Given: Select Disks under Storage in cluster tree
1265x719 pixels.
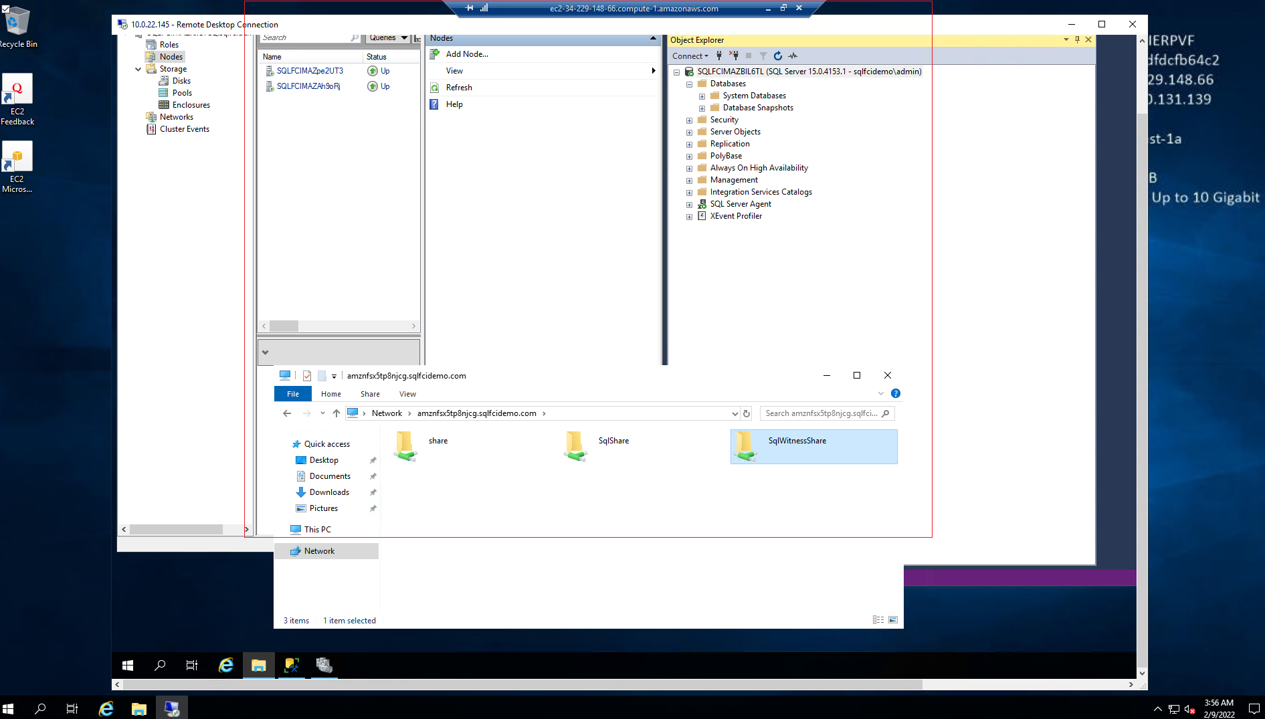Looking at the screenshot, I should pos(181,81).
